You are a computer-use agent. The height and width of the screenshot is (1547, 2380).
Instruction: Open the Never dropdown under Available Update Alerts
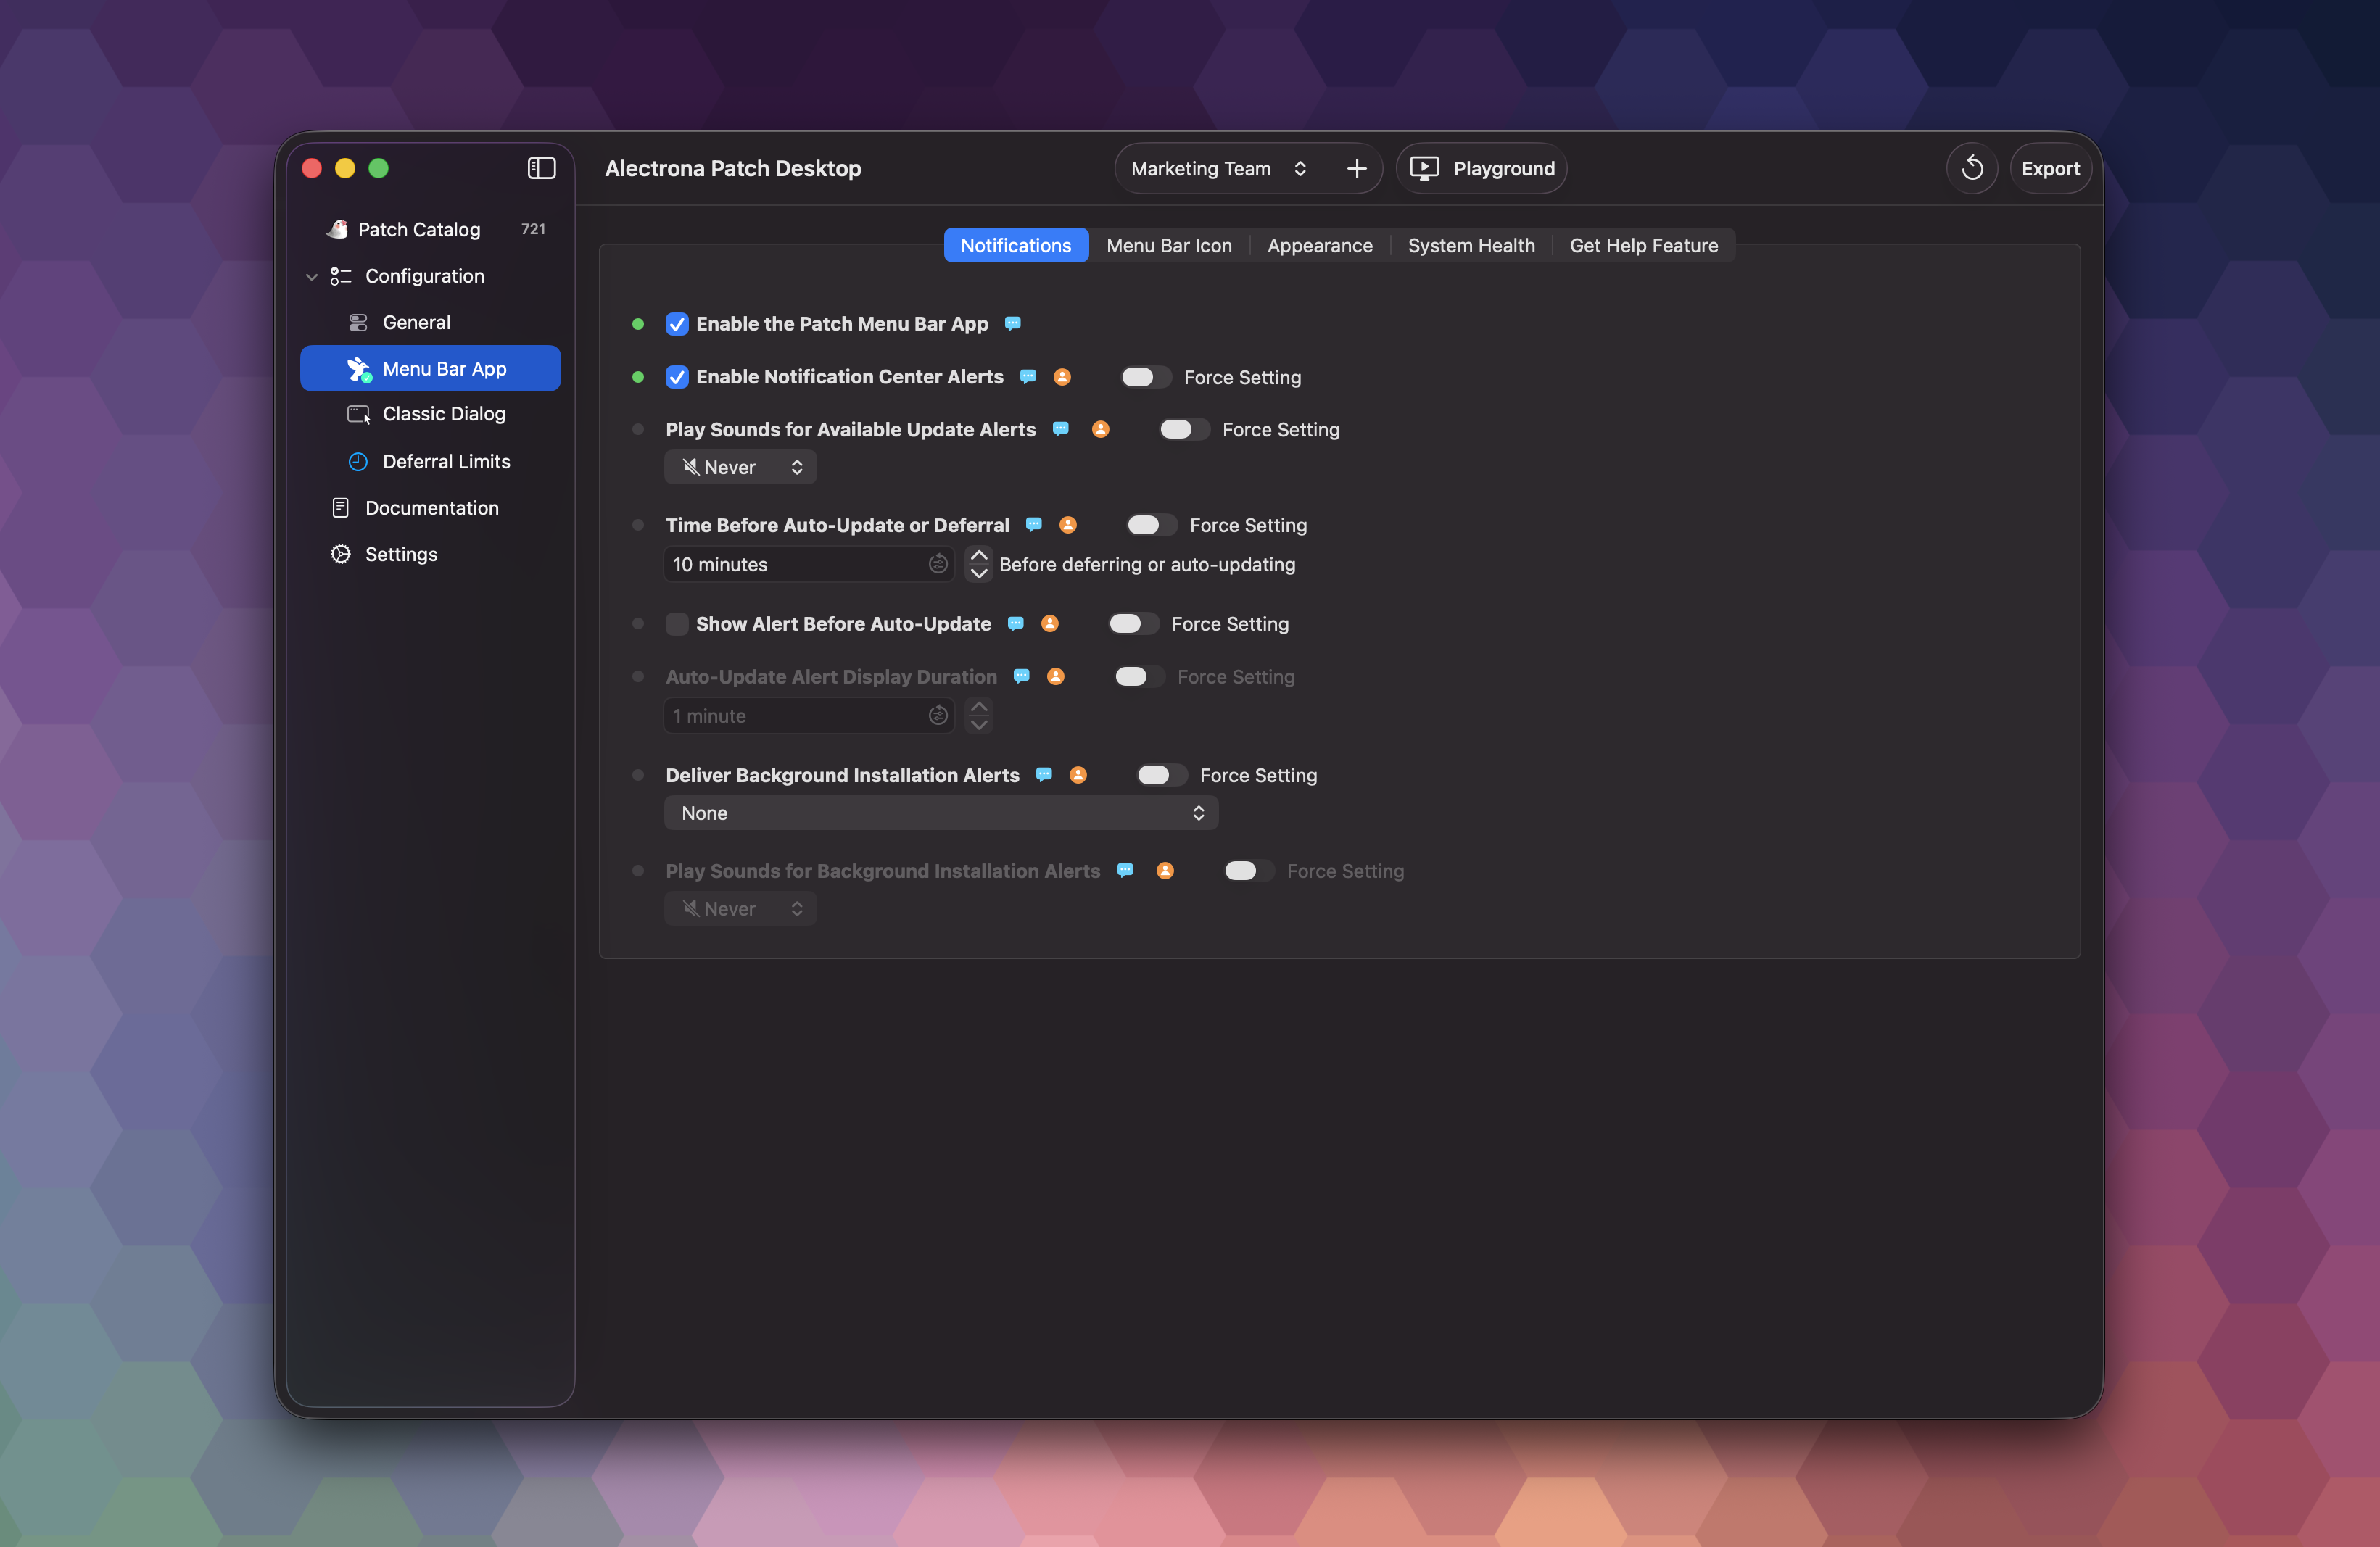coord(741,467)
